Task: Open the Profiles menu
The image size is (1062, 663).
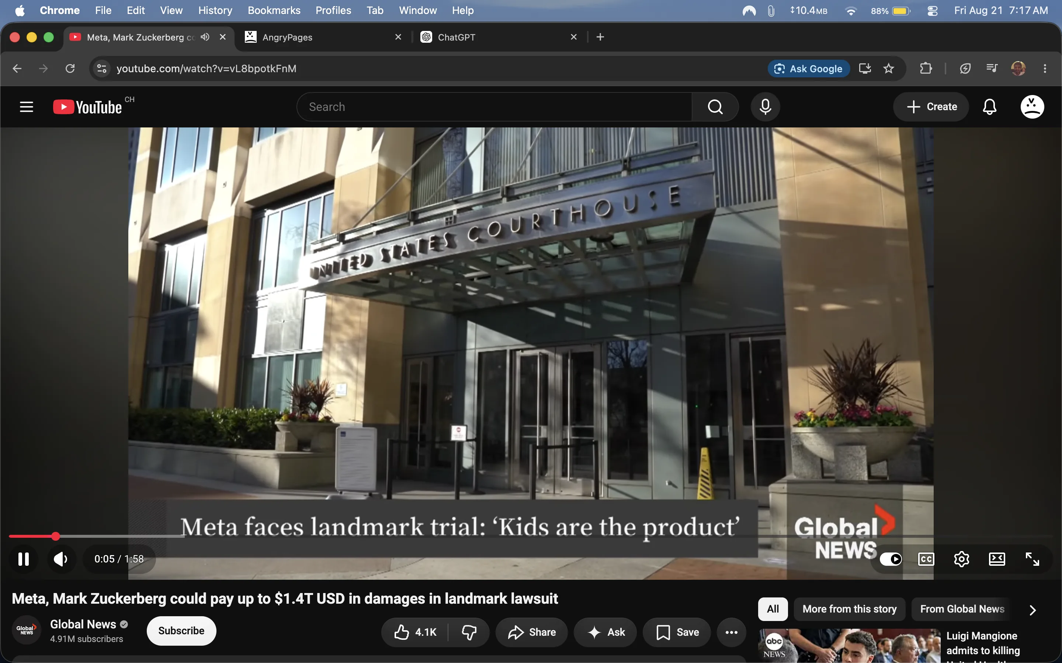Action: pyautogui.click(x=333, y=10)
